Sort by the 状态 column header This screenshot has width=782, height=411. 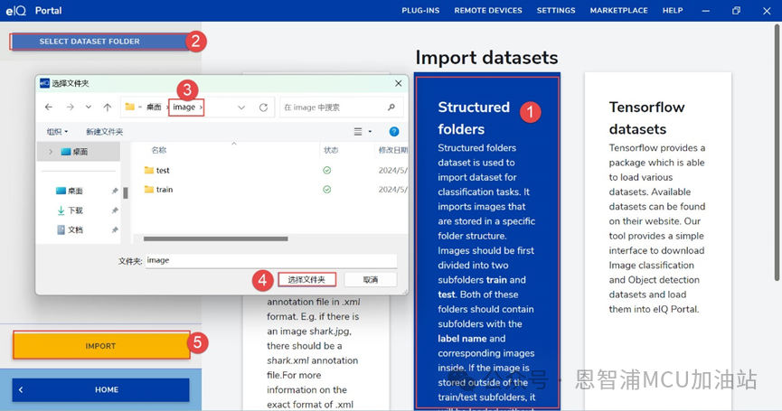331,150
